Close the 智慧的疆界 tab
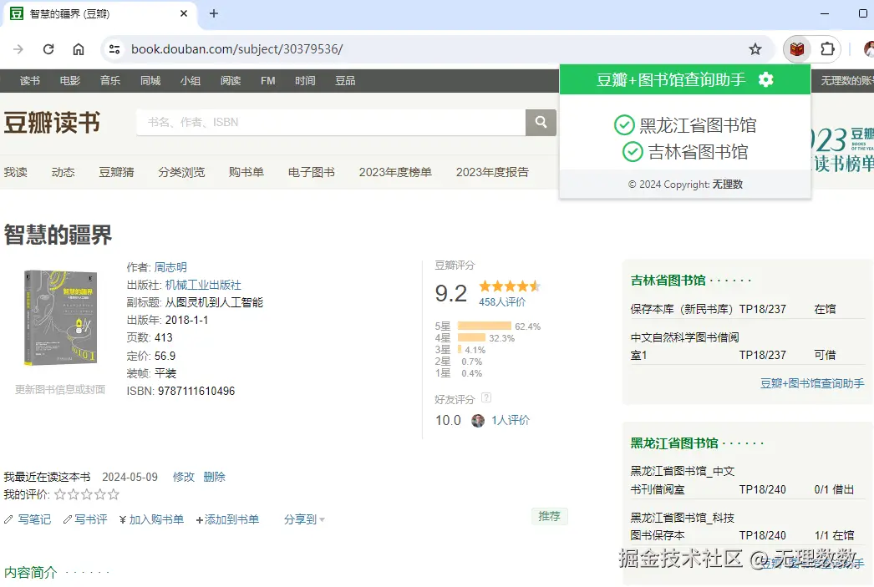This screenshot has height=587, width=874. 184,13
